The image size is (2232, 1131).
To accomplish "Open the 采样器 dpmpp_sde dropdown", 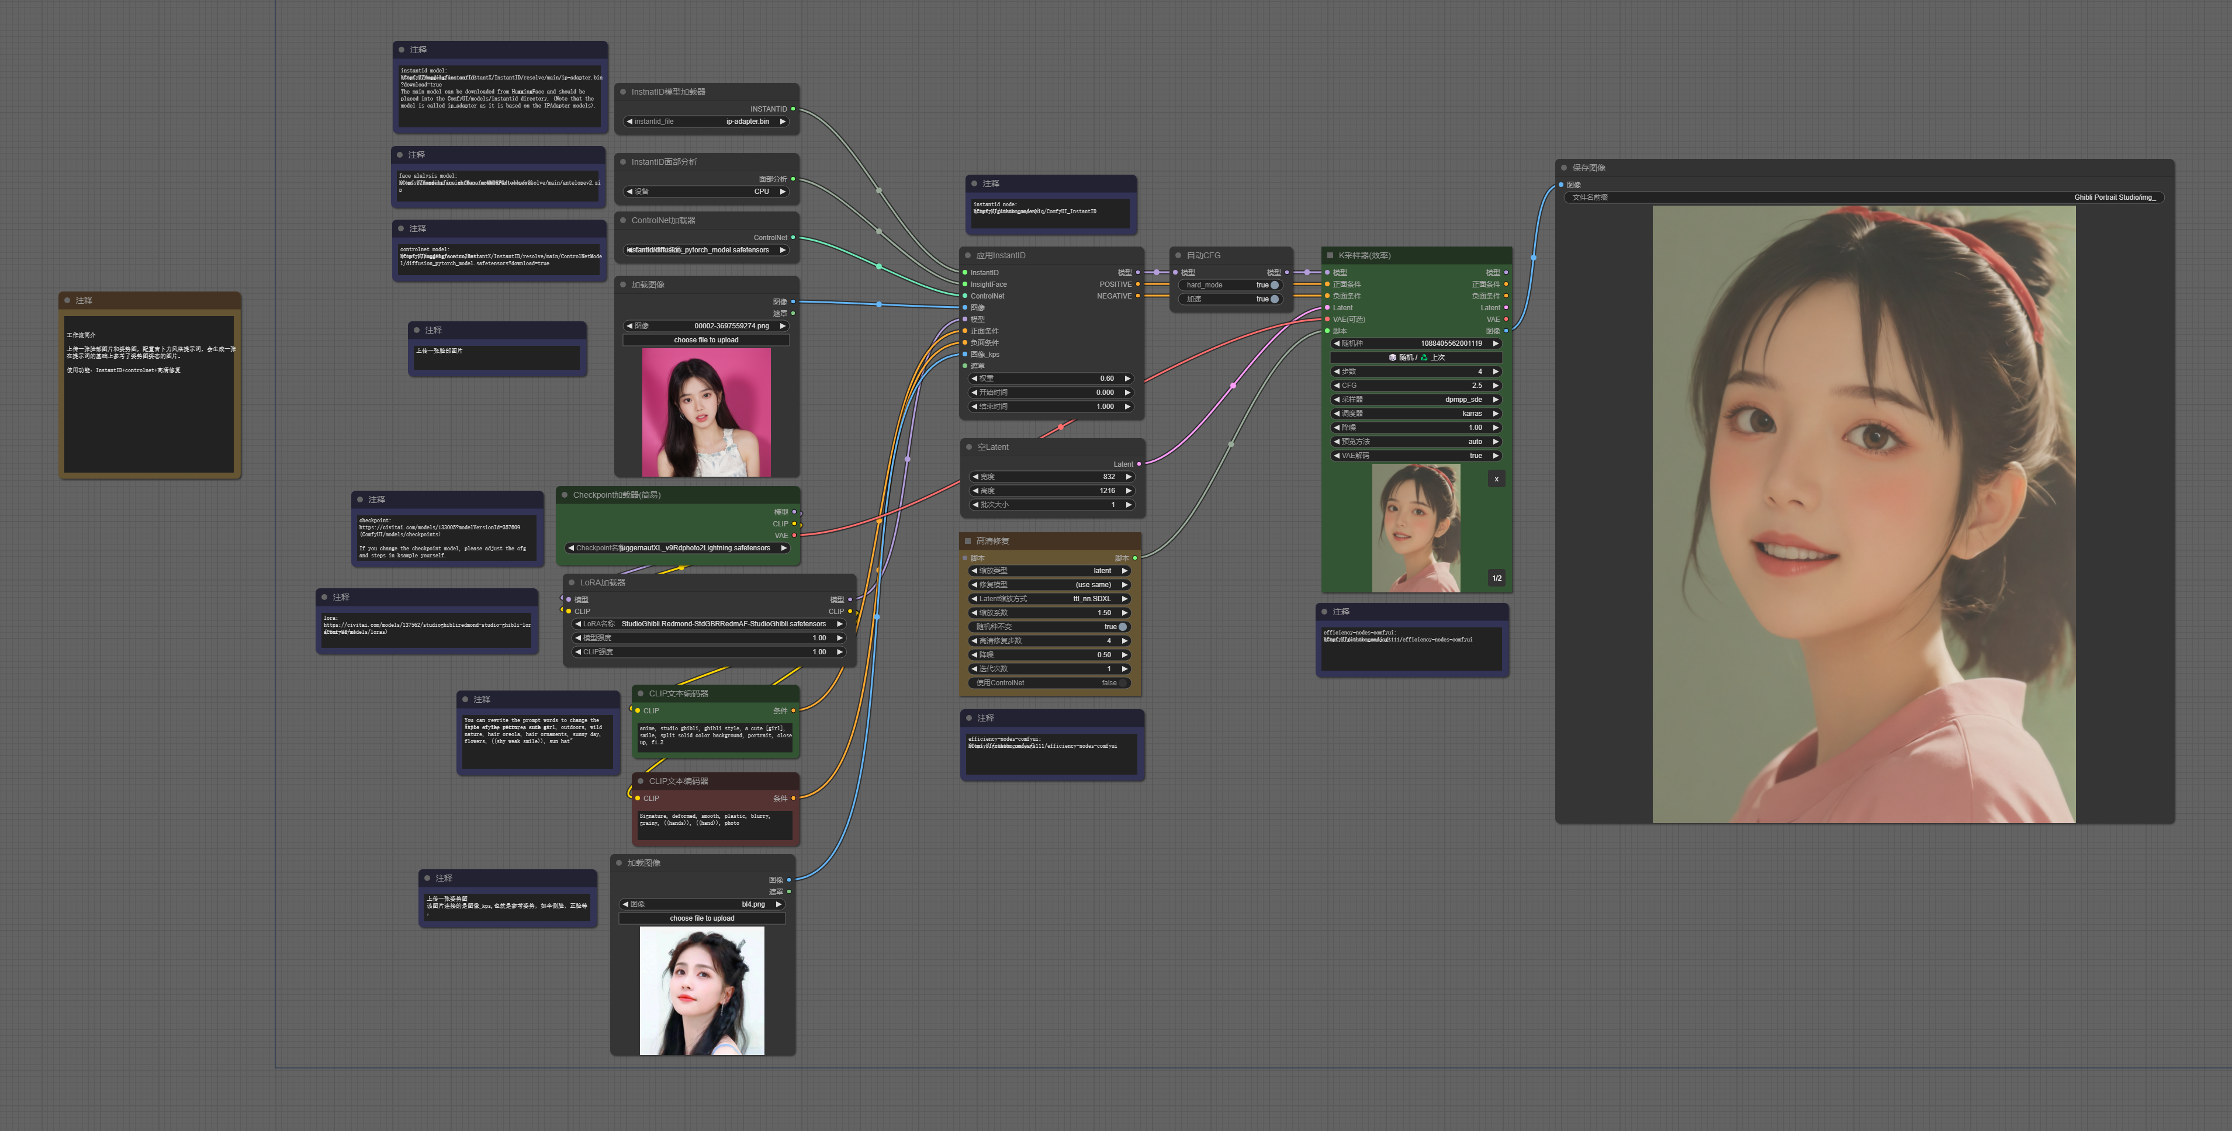I will coord(1416,400).
